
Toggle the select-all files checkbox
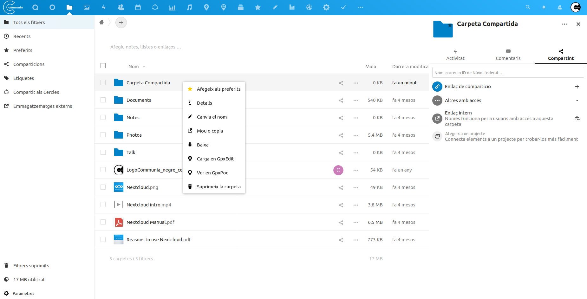(103, 66)
